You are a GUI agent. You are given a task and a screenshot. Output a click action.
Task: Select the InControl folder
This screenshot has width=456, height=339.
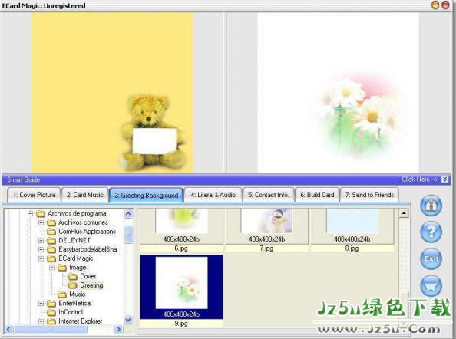[x=71, y=312]
